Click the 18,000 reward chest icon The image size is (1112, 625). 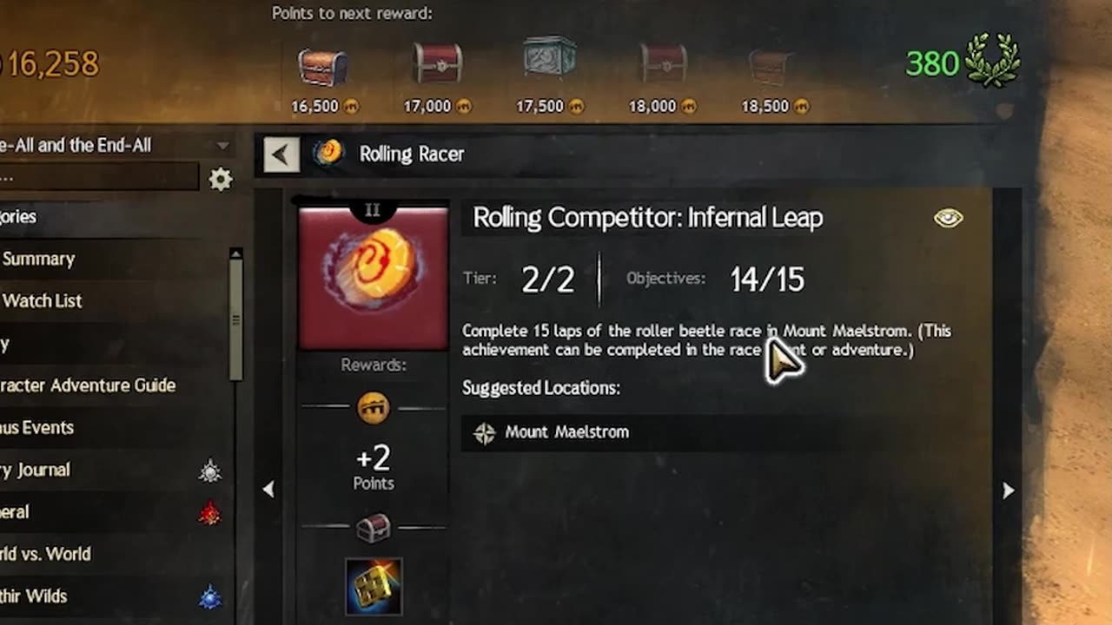pos(663,63)
